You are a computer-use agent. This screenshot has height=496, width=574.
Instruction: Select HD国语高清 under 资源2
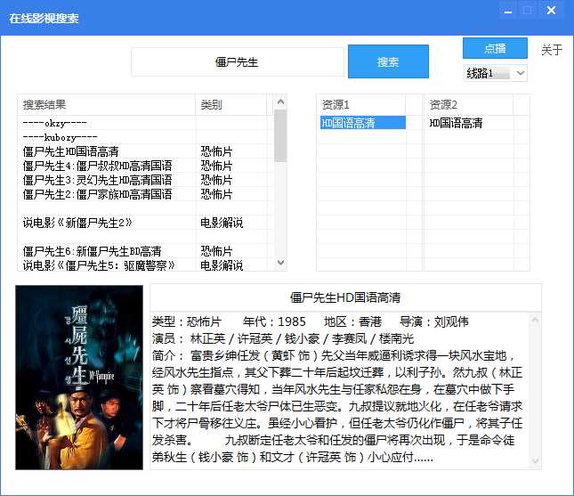(x=457, y=123)
